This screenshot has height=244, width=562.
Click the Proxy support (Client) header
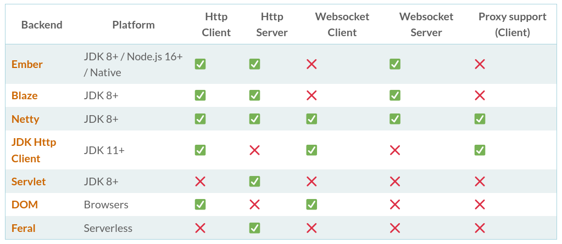pyautogui.click(x=512, y=25)
